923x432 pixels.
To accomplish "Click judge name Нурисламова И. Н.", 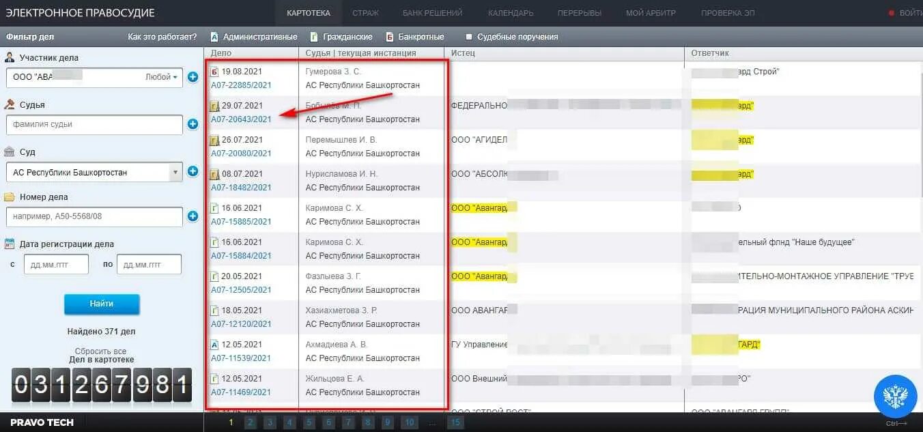I will point(341,174).
